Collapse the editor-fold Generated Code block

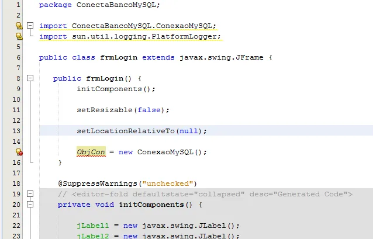(30, 194)
